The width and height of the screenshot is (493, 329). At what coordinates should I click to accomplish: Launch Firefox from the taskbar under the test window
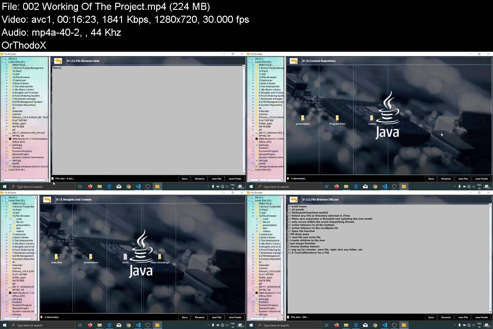tap(90, 186)
